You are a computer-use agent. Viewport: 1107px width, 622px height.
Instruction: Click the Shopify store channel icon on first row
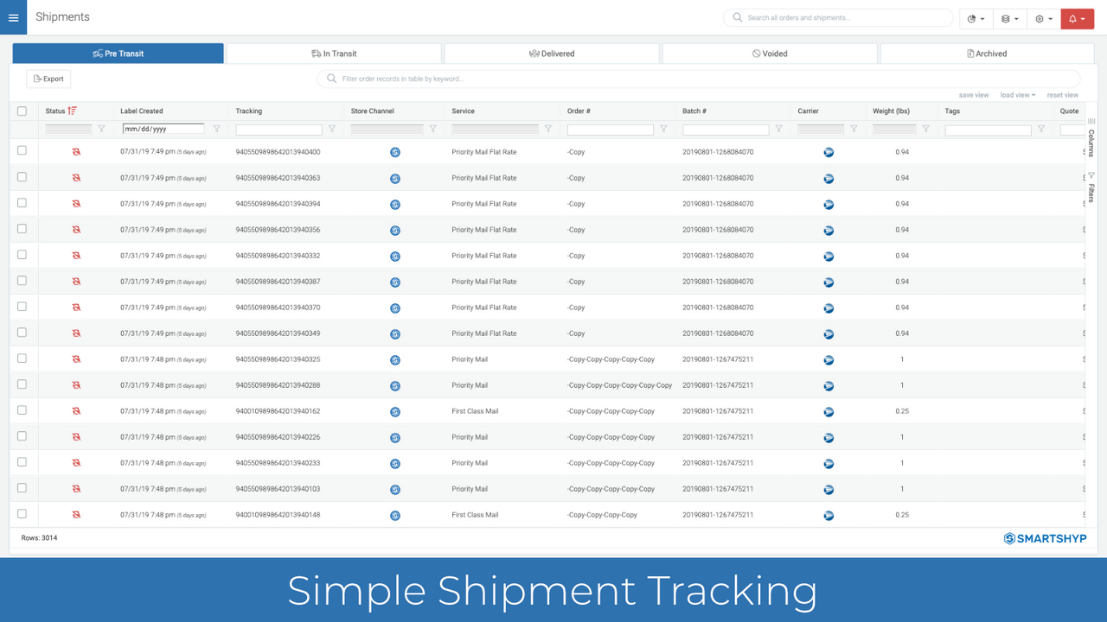click(395, 152)
